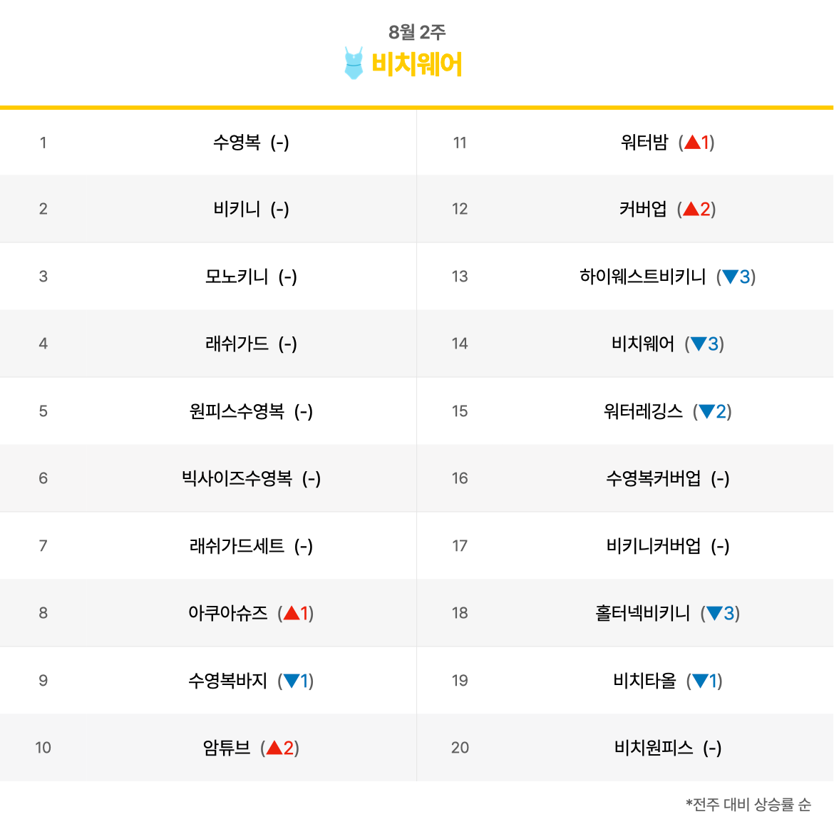Screen dimensions: 834x834
Task: Click the blue swimsuit icon in header
Action: tap(354, 63)
